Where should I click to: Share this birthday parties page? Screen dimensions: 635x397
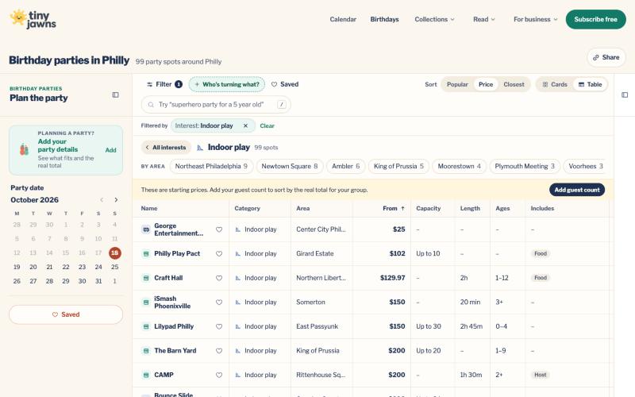point(606,57)
